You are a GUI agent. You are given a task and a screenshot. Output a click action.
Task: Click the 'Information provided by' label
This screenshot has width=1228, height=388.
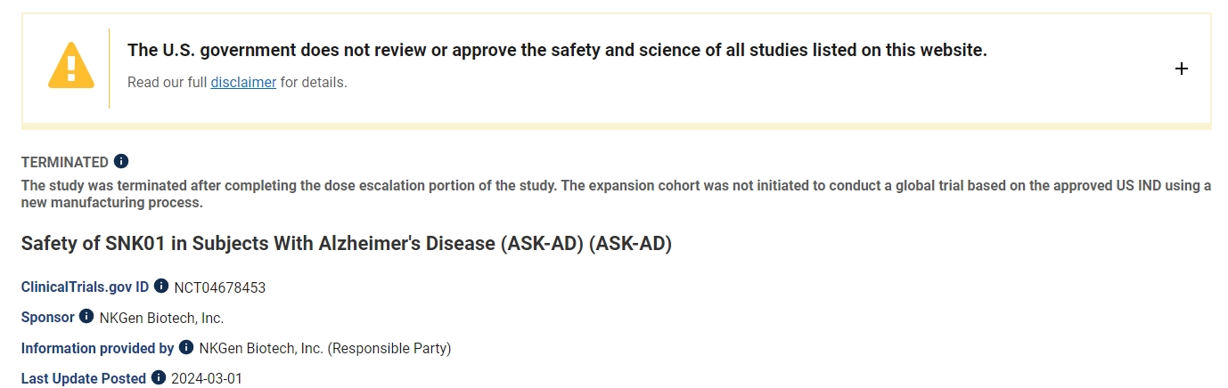(x=97, y=348)
